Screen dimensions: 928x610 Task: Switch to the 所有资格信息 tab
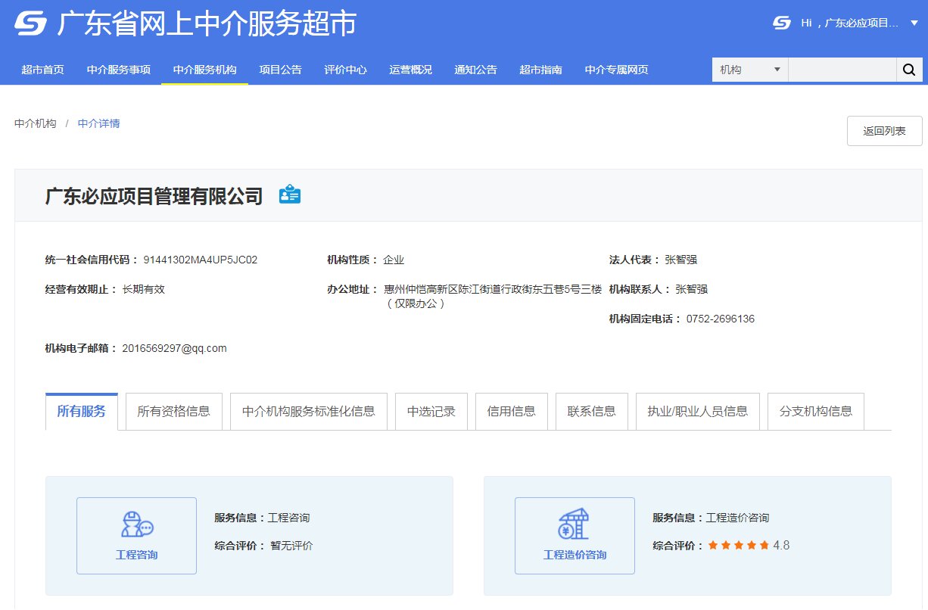pyautogui.click(x=173, y=411)
